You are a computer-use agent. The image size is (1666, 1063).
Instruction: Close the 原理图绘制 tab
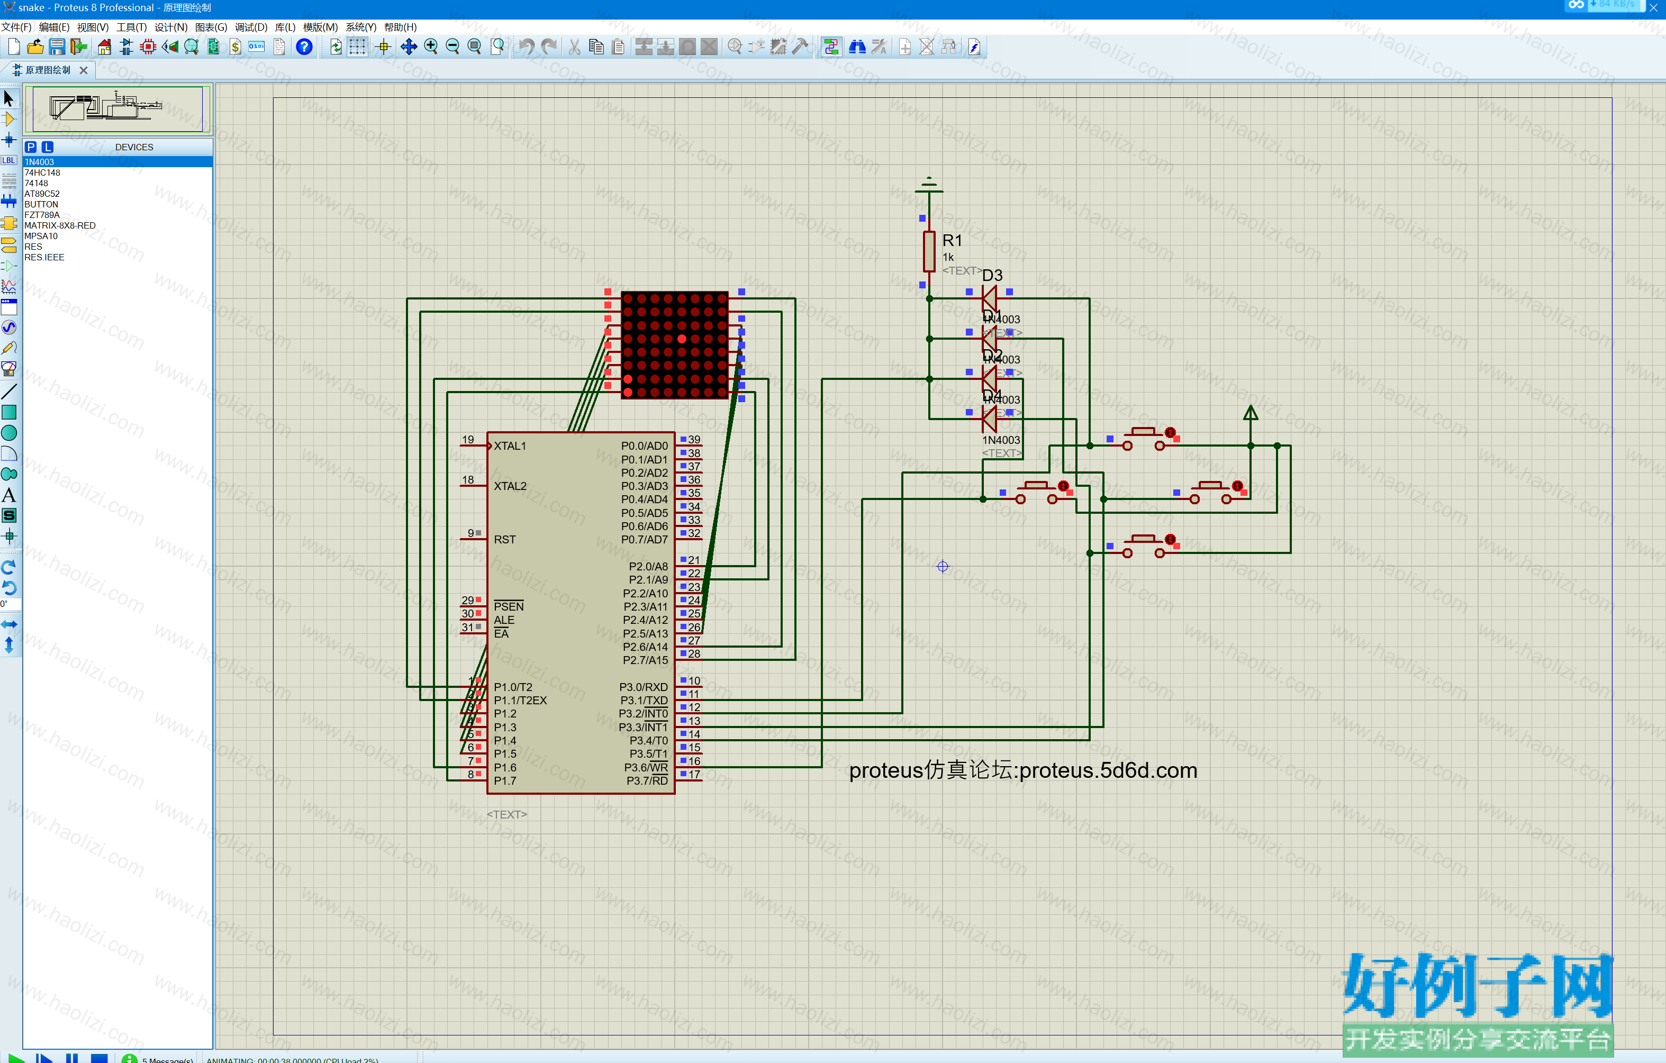[84, 70]
